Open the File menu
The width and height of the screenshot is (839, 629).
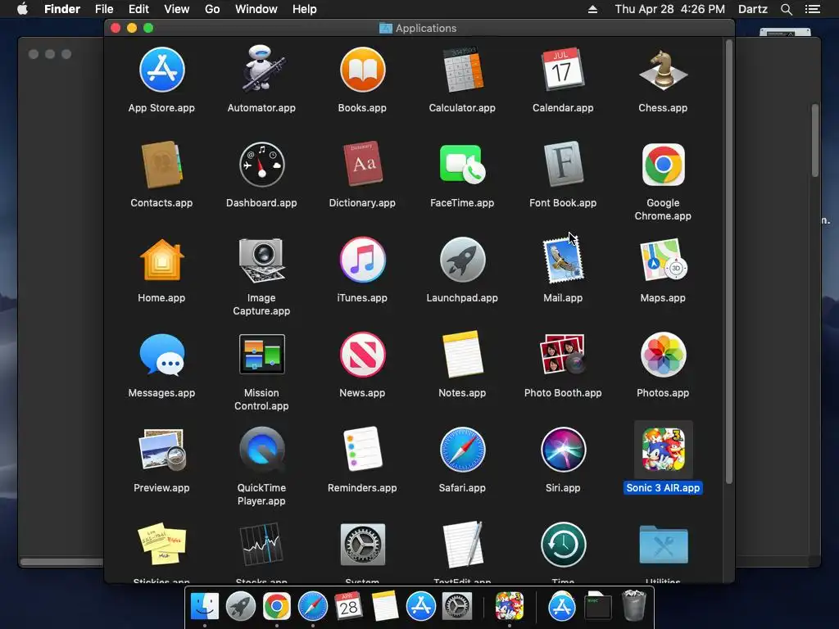104,9
